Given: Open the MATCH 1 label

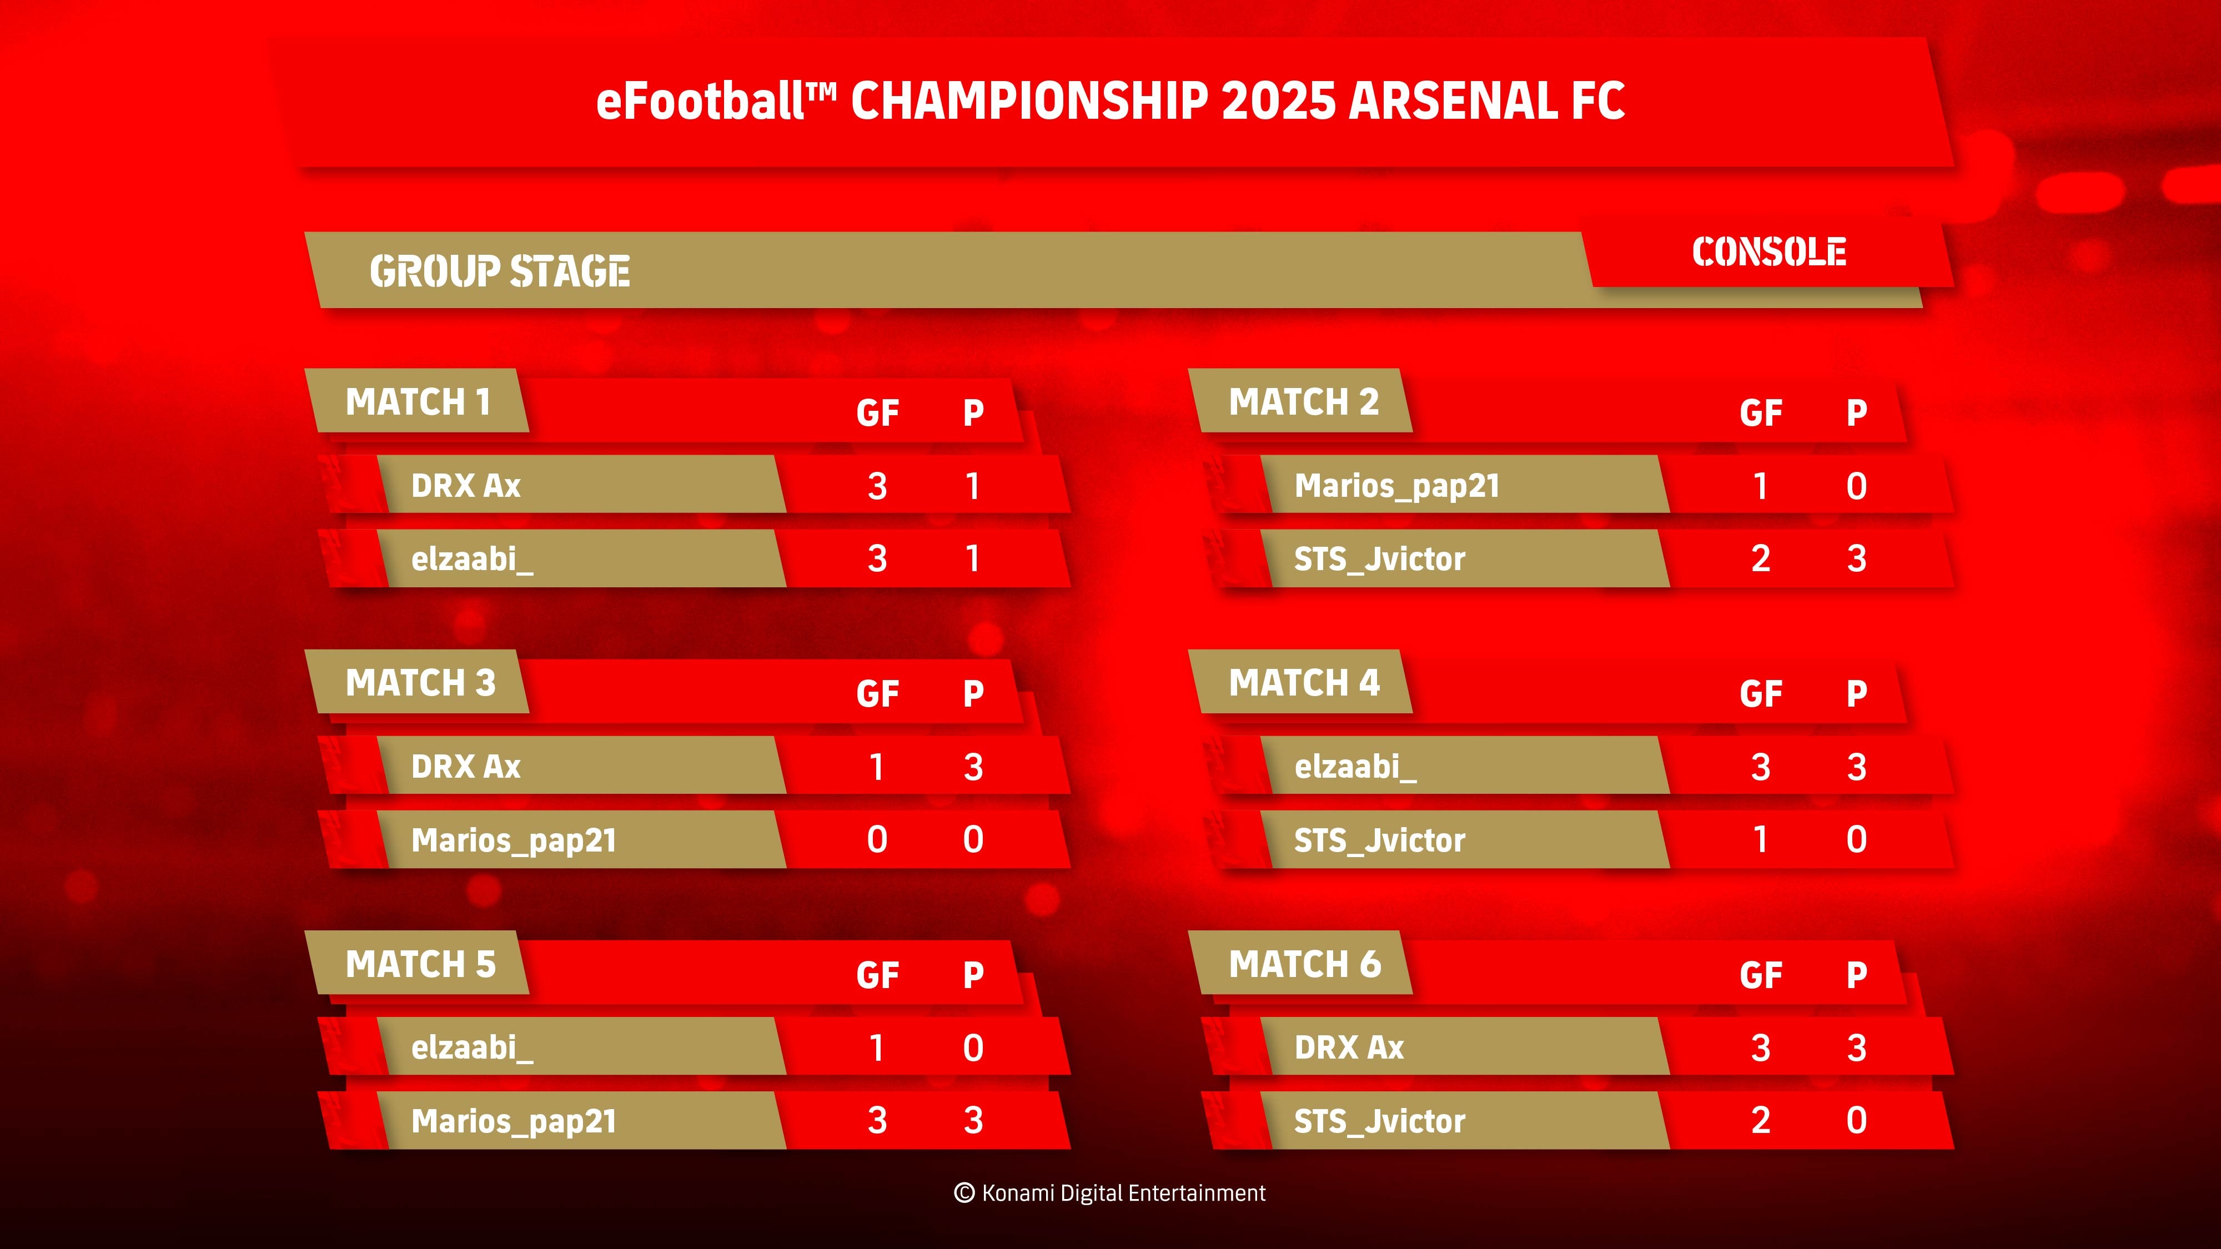Looking at the screenshot, I should pos(418,402).
